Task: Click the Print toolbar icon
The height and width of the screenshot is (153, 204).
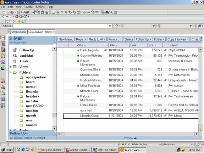Action: [x=27, y=12]
